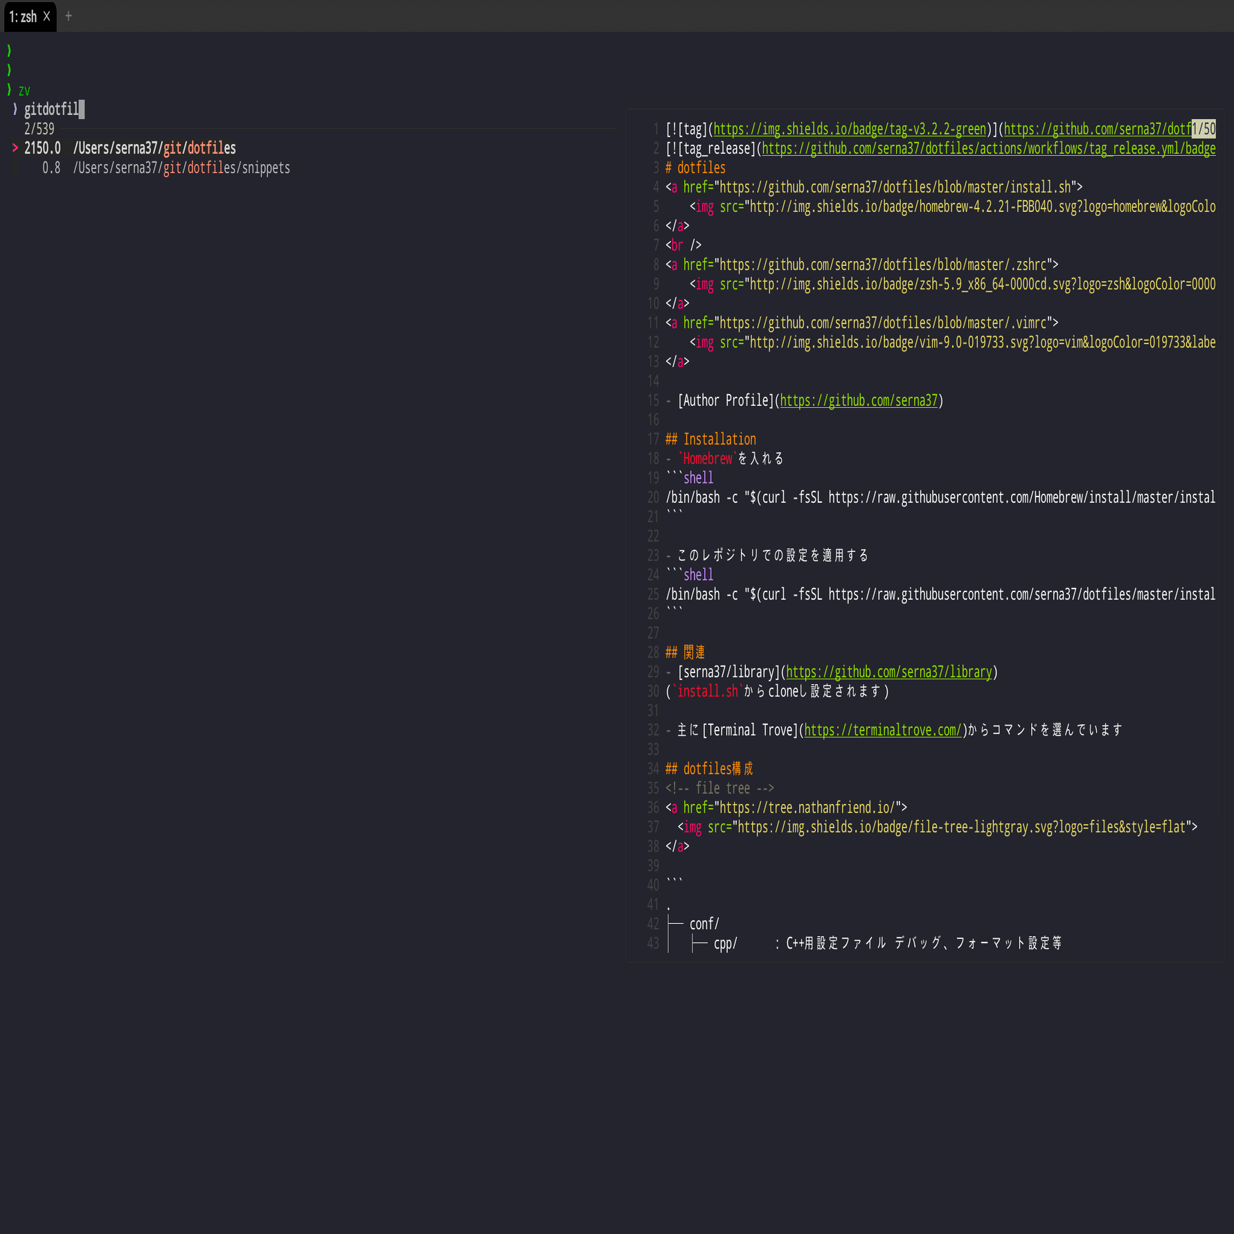Viewport: 1234px width, 1234px height.
Task: Open the terminaltrove.com link
Action: 883,730
